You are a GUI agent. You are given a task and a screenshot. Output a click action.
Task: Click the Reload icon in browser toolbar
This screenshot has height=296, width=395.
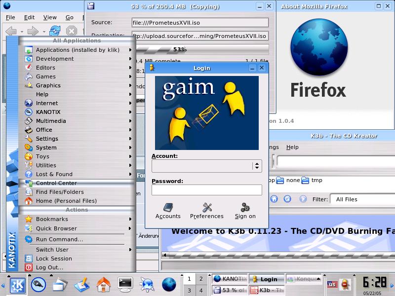[x=55, y=31]
